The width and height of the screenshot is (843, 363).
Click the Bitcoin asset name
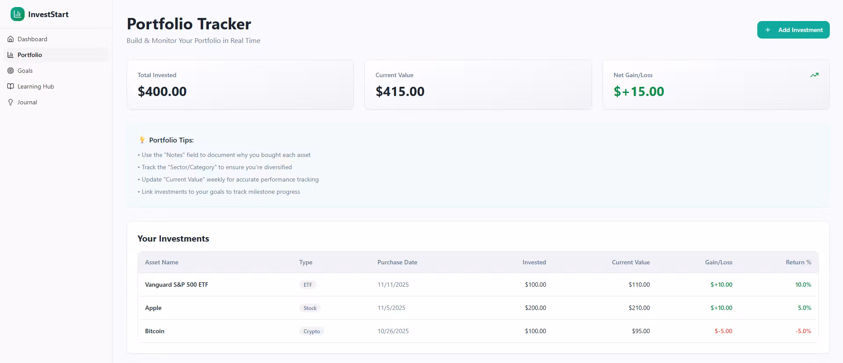154,331
